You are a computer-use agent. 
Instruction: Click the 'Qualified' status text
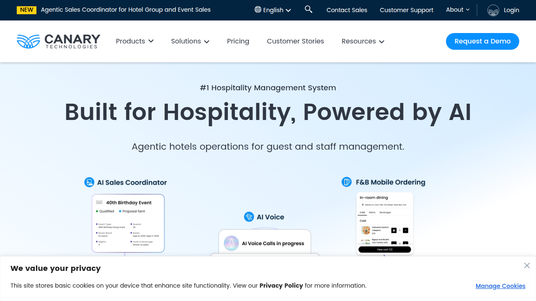point(107,211)
